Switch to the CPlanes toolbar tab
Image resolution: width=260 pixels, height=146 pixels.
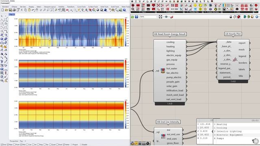[x=14, y=7]
